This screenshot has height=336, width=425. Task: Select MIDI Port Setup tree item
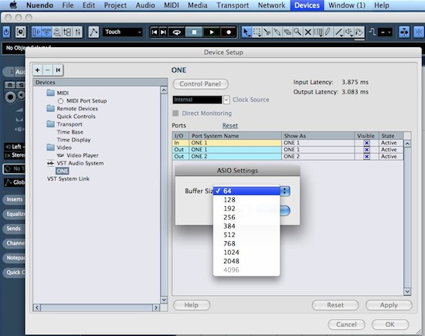(x=87, y=100)
